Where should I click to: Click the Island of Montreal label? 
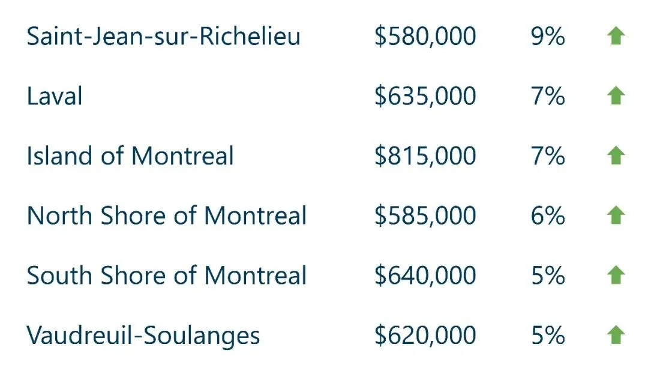pos(130,156)
